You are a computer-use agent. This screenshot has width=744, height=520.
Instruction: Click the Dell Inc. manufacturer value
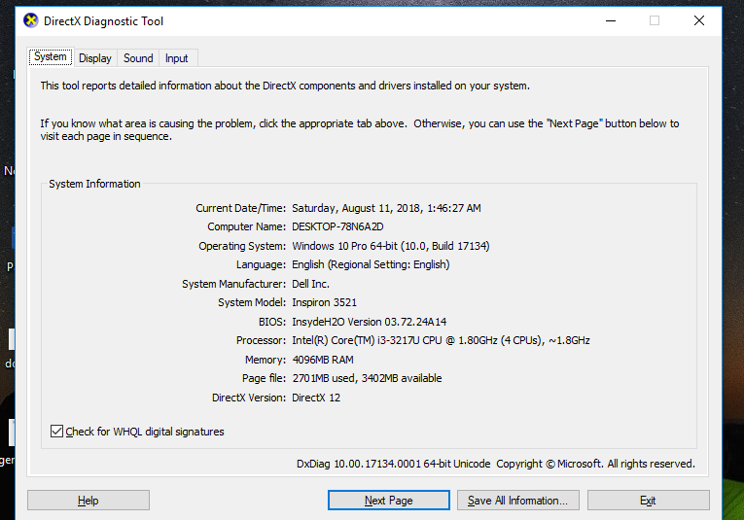[x=311, y=284]
